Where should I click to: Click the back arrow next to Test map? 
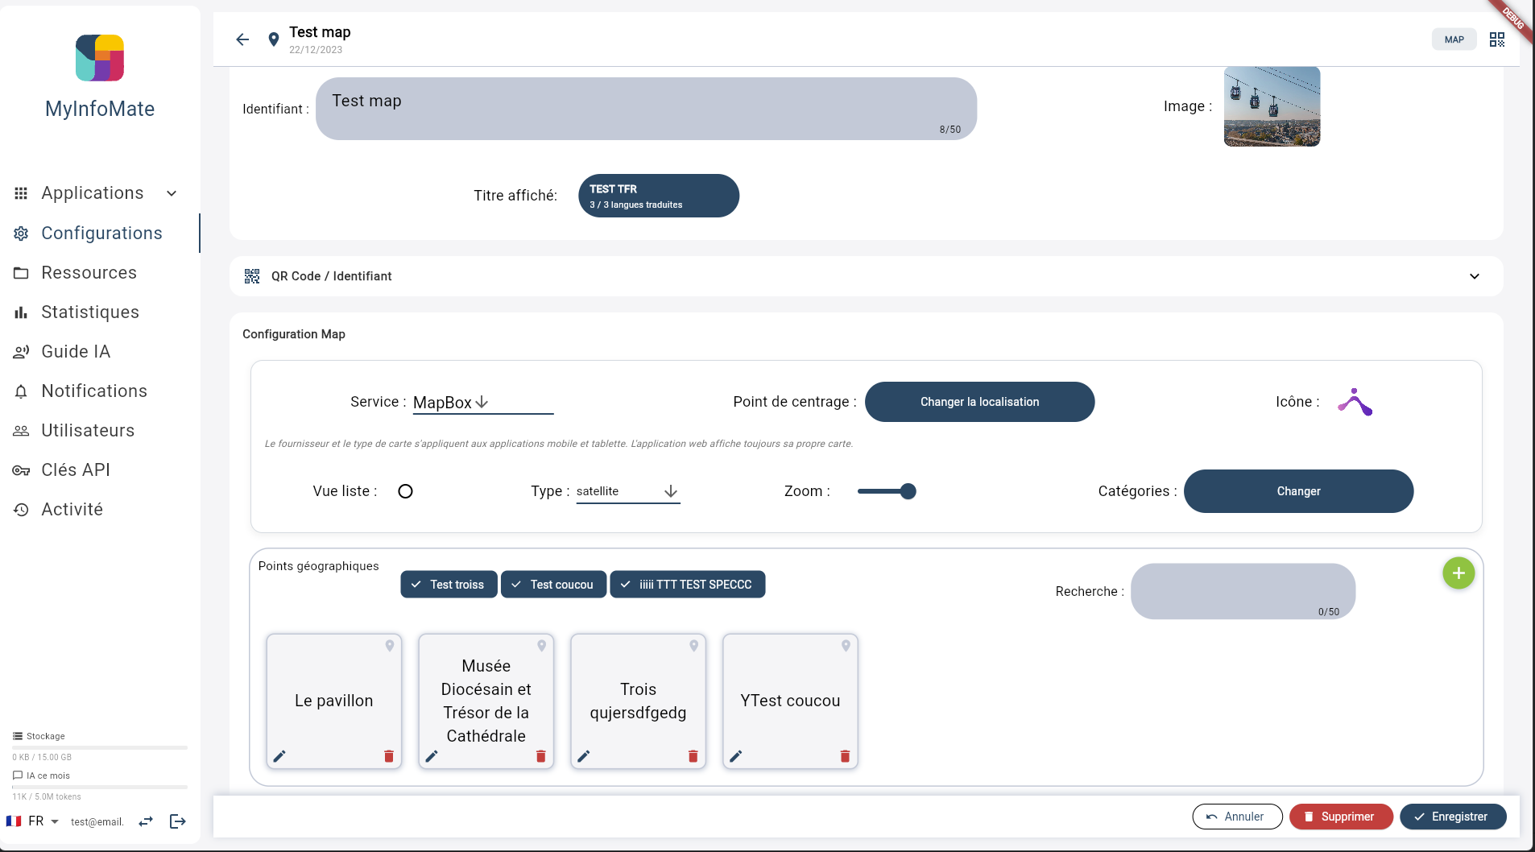tap(242, 39)
